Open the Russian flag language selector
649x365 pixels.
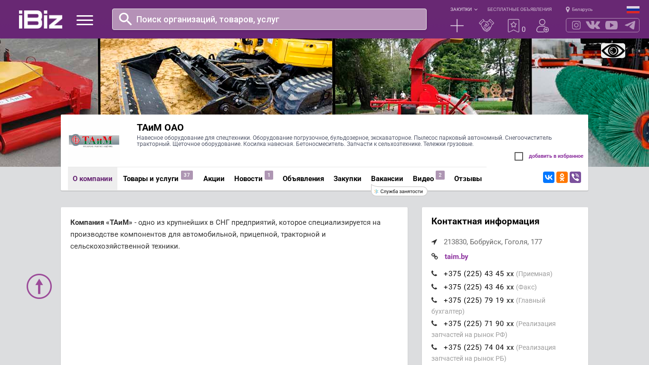[633, 10]
